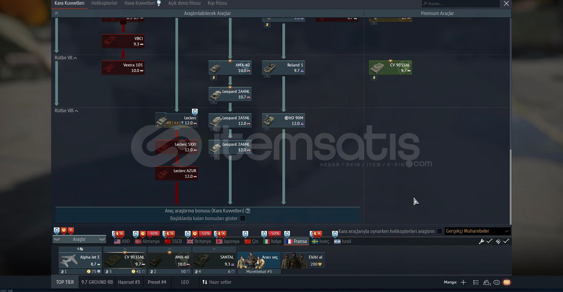
Task: Expand the folder under the Leclerc card
Action: click(177, 128)
